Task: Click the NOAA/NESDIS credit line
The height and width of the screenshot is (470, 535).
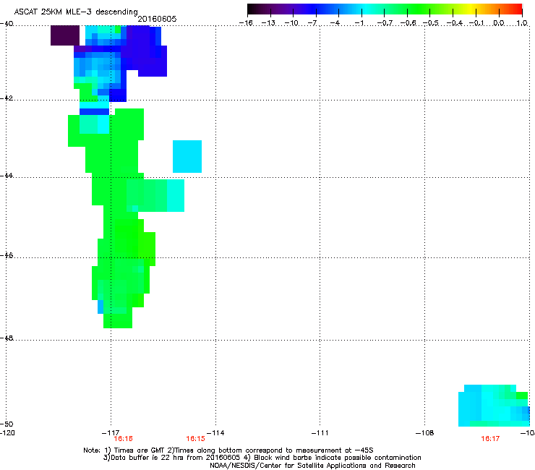Action: [312, 466]
